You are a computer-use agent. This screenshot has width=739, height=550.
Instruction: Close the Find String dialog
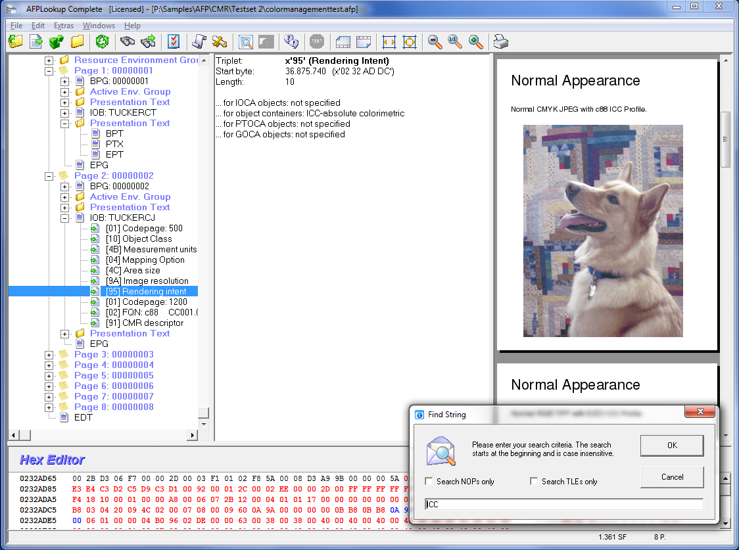coord(700,411)
